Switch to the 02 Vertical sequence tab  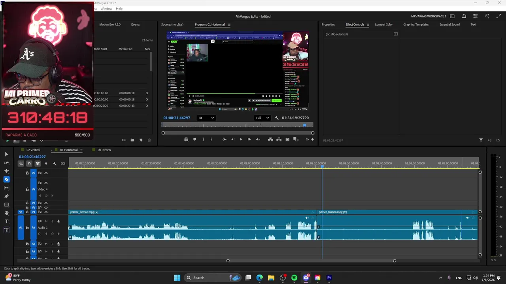(33, 150)
